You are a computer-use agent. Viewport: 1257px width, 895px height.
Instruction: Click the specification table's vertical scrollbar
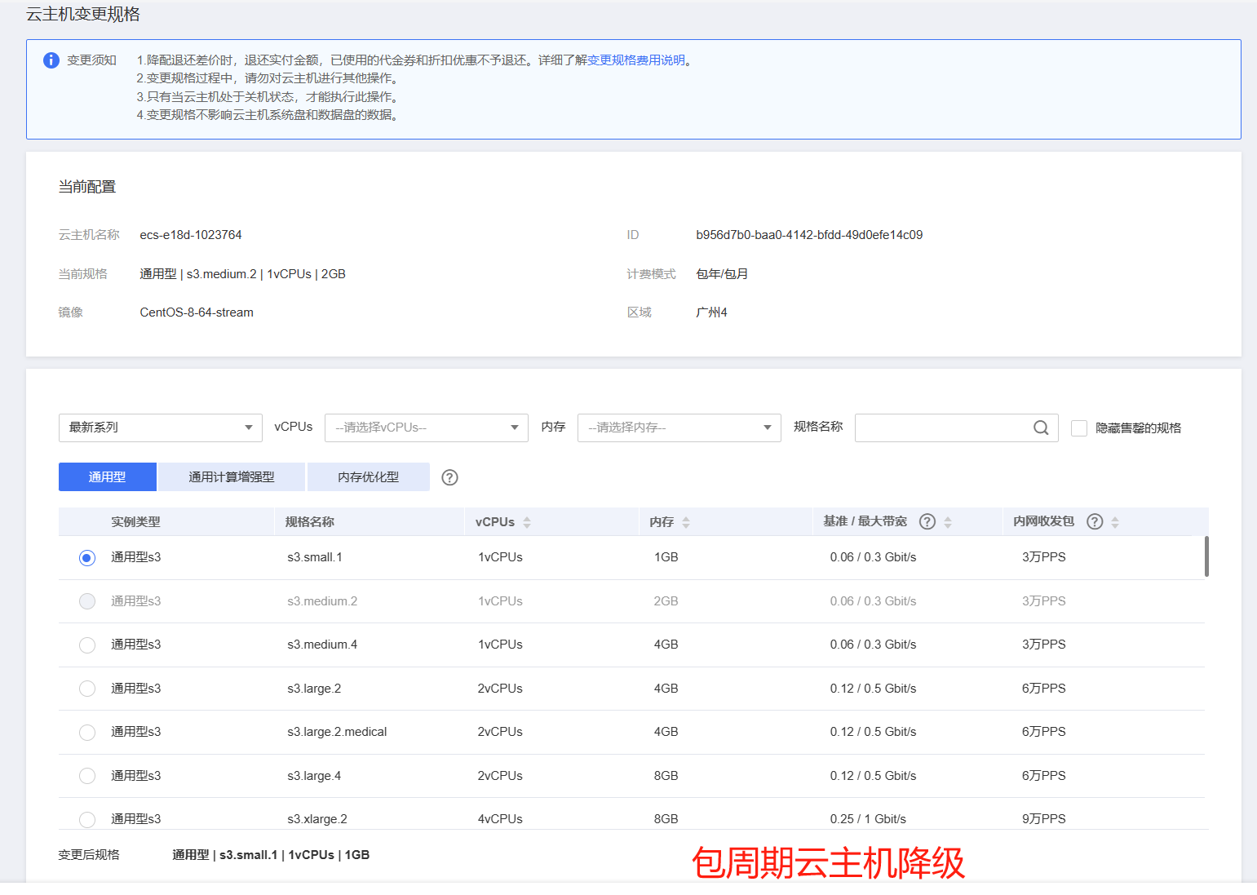[x=1206, y=556]
